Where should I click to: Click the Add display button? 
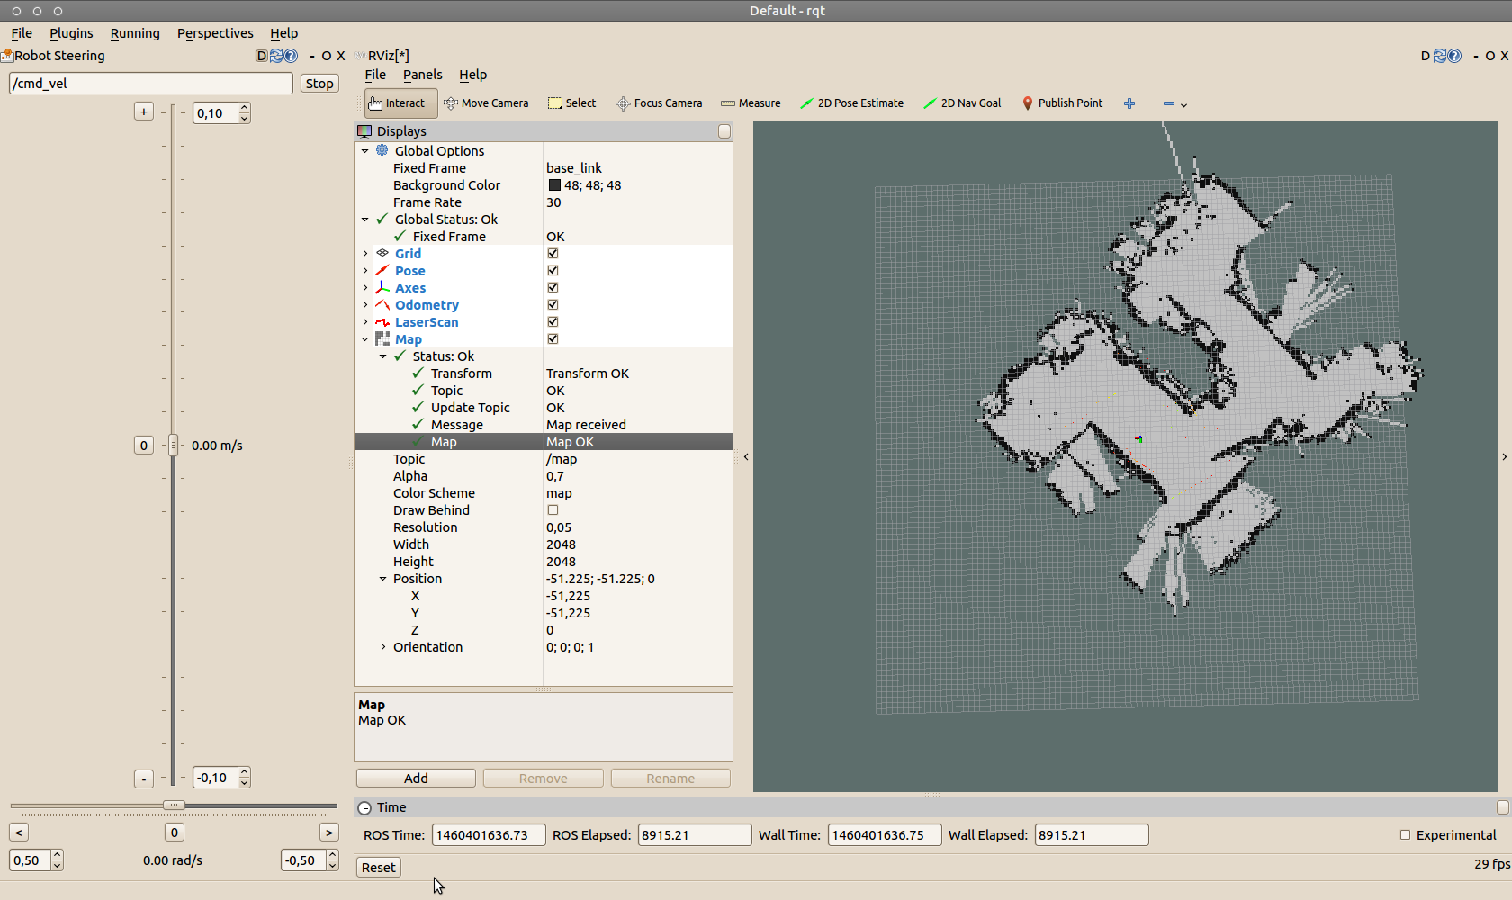tap(416, 778)
